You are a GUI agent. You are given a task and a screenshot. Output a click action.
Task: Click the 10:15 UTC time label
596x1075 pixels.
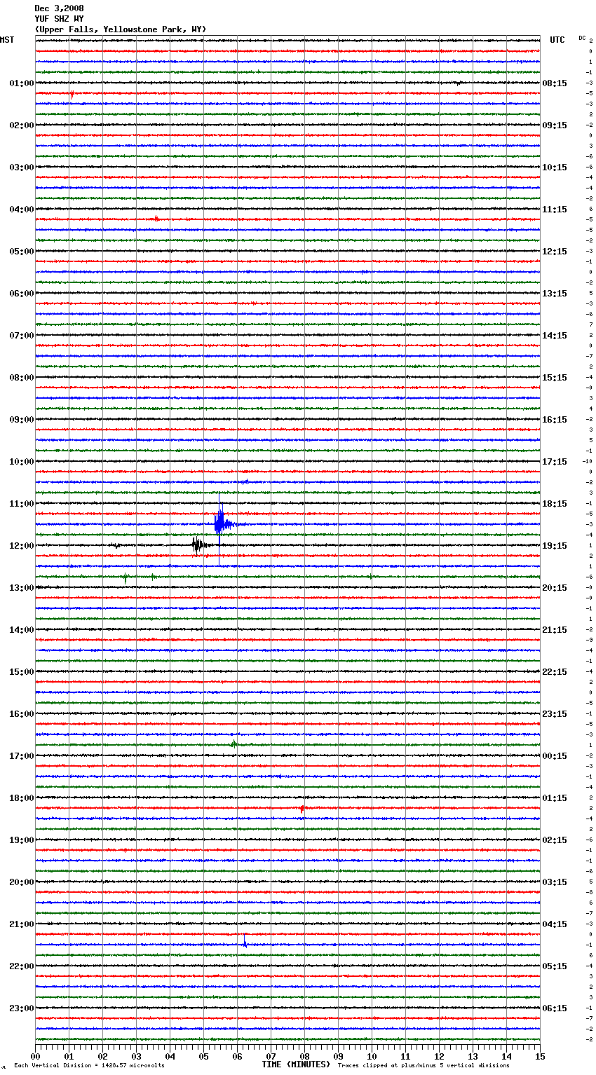tap(555, 167)
